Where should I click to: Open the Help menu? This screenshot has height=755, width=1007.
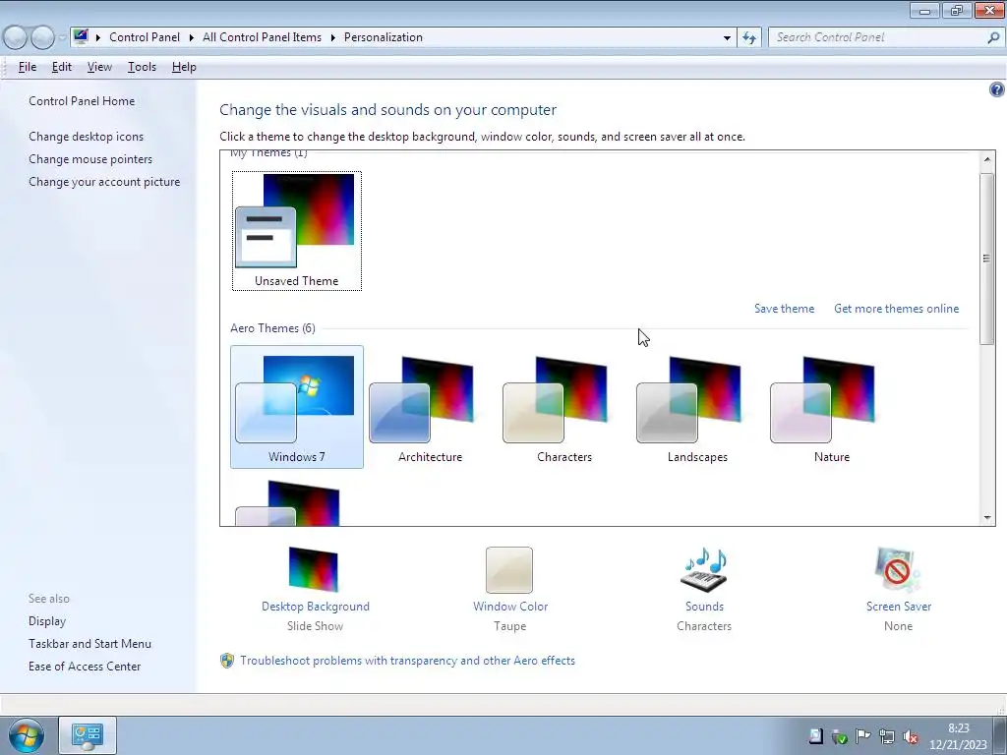pos(184,67)
